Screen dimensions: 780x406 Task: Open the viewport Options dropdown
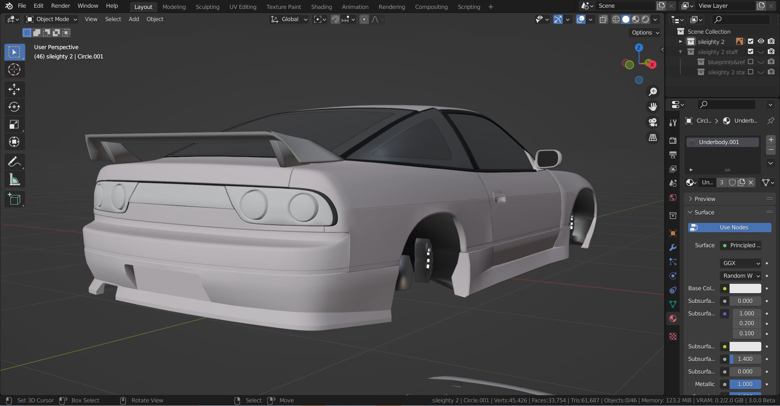coord(645,32)
